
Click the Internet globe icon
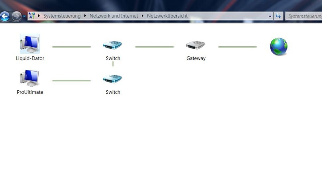tap(279, 46)
